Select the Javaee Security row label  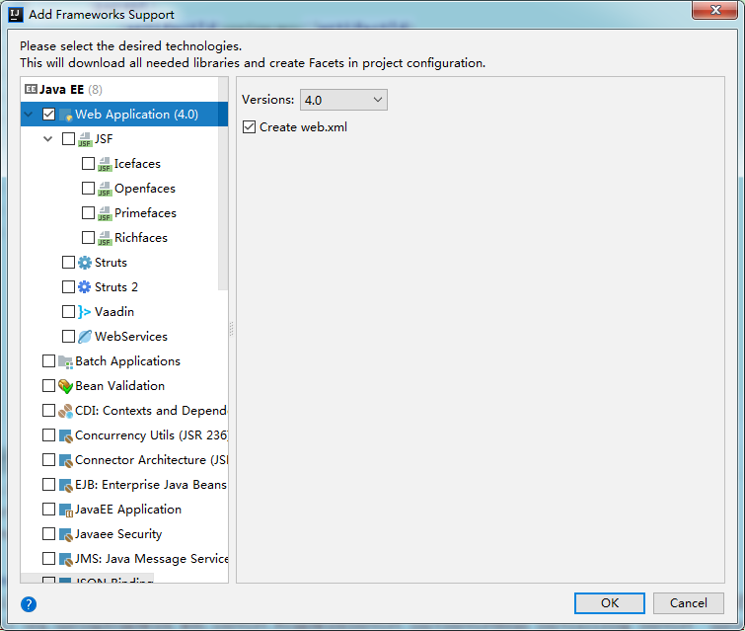[x=118, y=534]
